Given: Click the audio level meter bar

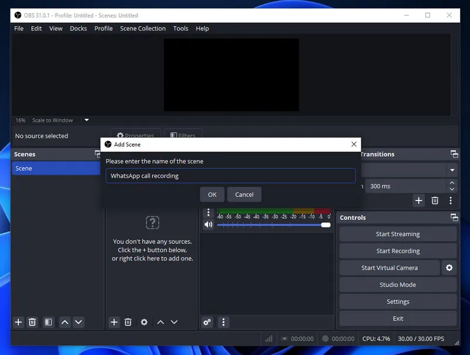Looking at the screenshot, I should pos(274,211).
